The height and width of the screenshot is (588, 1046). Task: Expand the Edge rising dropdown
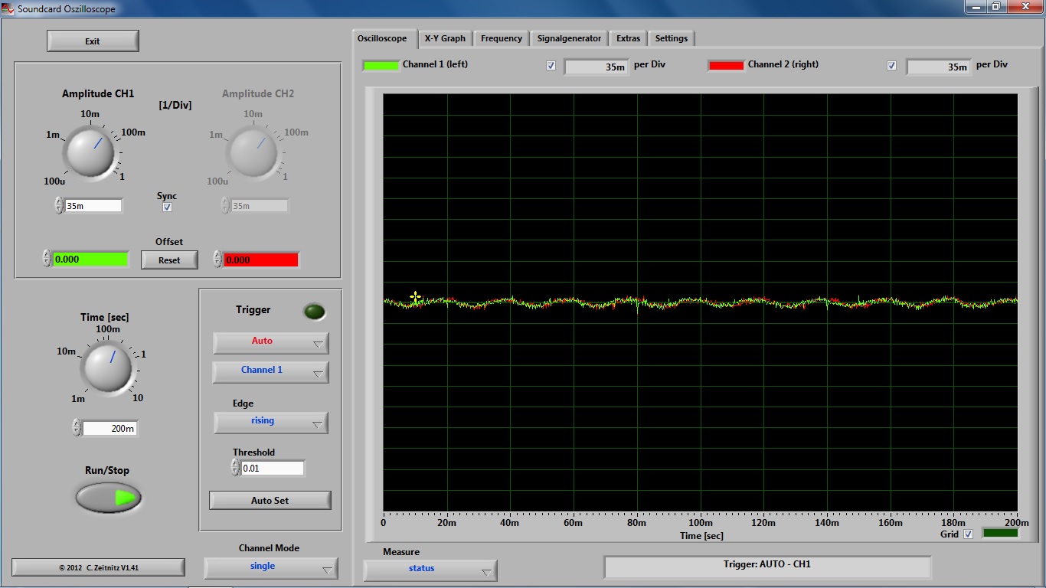(x=270, y=422)
